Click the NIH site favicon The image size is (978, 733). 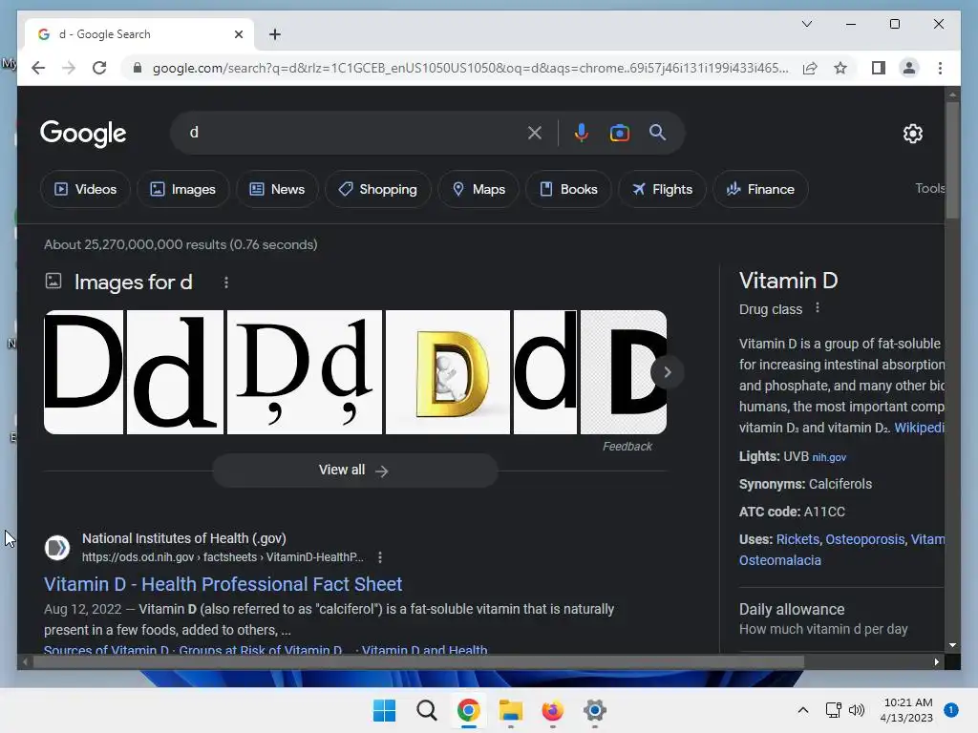click(56, 548)
